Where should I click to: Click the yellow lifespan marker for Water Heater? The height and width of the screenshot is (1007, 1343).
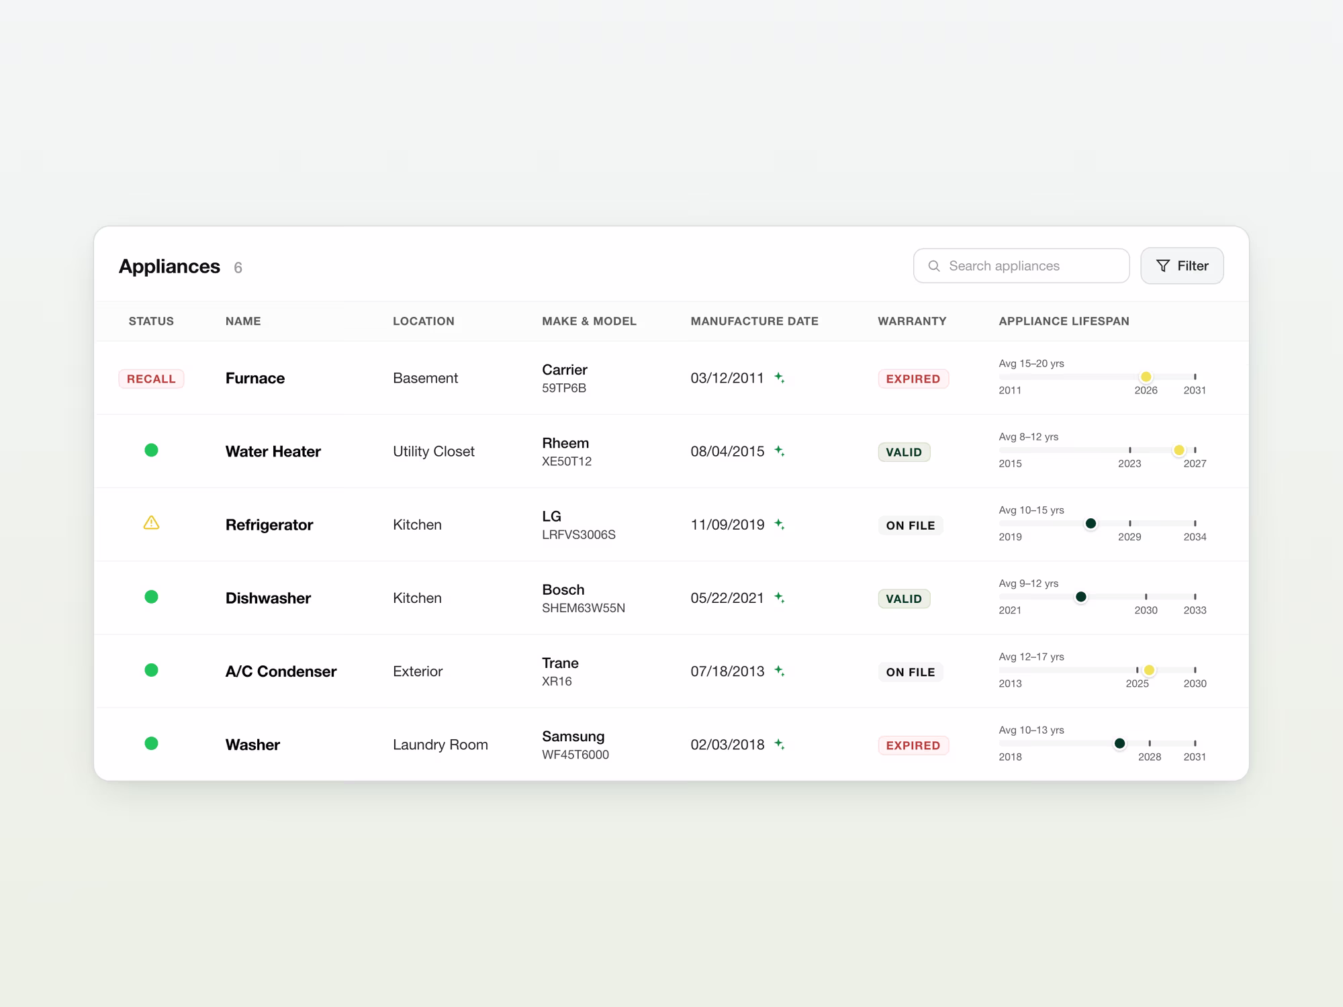pyautogui.click(x=1179, y=450)
